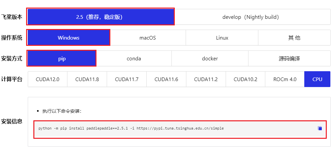Viewport: 336px width, 149px height.
Task: Switch install method to docker
Action: click(210, 58)
